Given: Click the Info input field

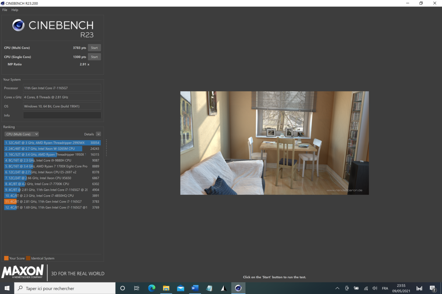Looking at the screenshot, I should point(62,115).
